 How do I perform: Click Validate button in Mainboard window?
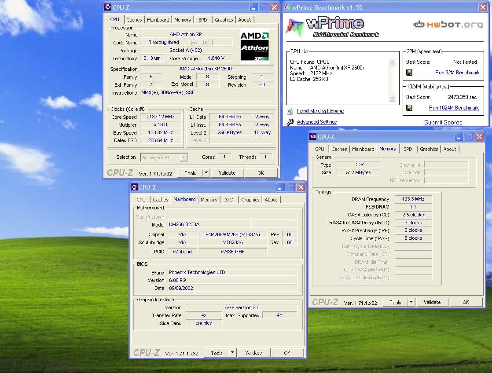pyautogui.click(x=253, y=353)
